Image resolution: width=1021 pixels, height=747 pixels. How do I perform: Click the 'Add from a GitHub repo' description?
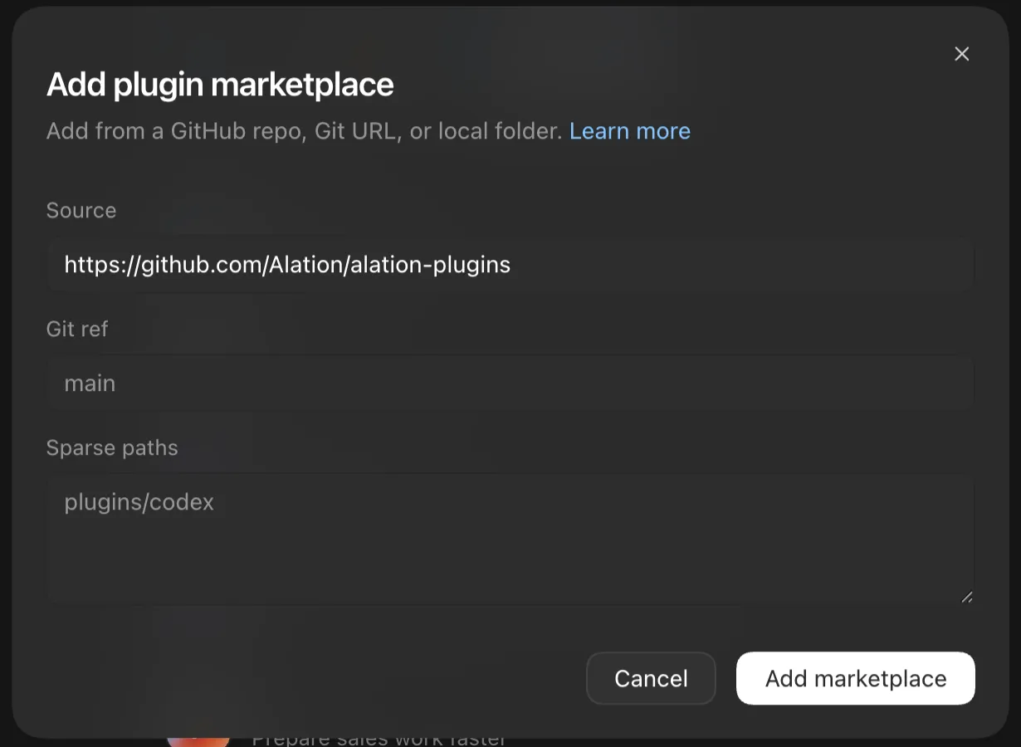click(305, 131)
